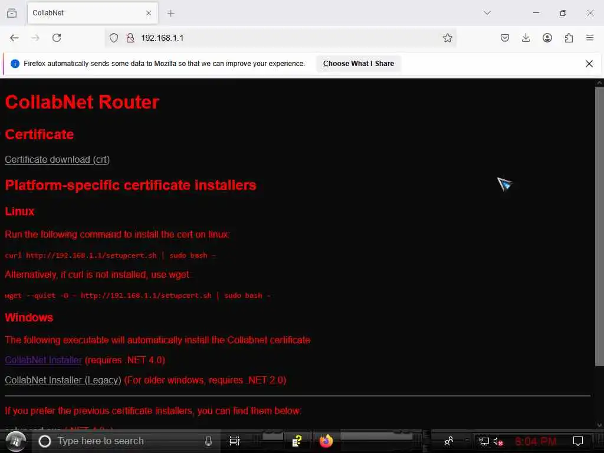Click the insecure connection padlock icon
The width and height of the screenshot is (604, 453).
130,38
